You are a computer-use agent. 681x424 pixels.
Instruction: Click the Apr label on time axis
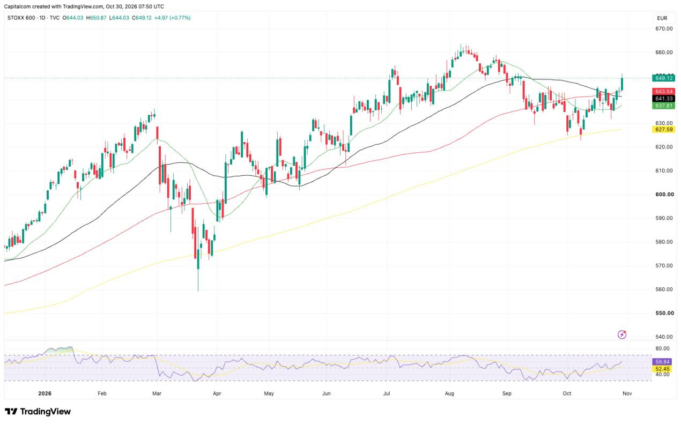[x=217, y=393]
